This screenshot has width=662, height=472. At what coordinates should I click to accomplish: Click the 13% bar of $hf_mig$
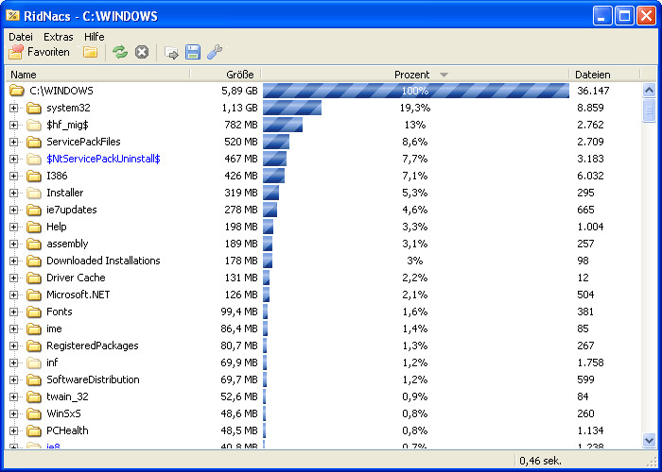point(283,125)
